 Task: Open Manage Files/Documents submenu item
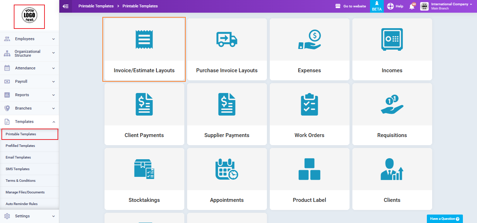pos(30,192)
